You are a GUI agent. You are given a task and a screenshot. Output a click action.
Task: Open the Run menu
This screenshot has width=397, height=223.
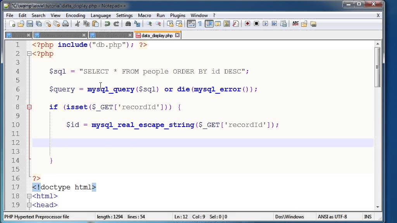click(x=161, y=15)
